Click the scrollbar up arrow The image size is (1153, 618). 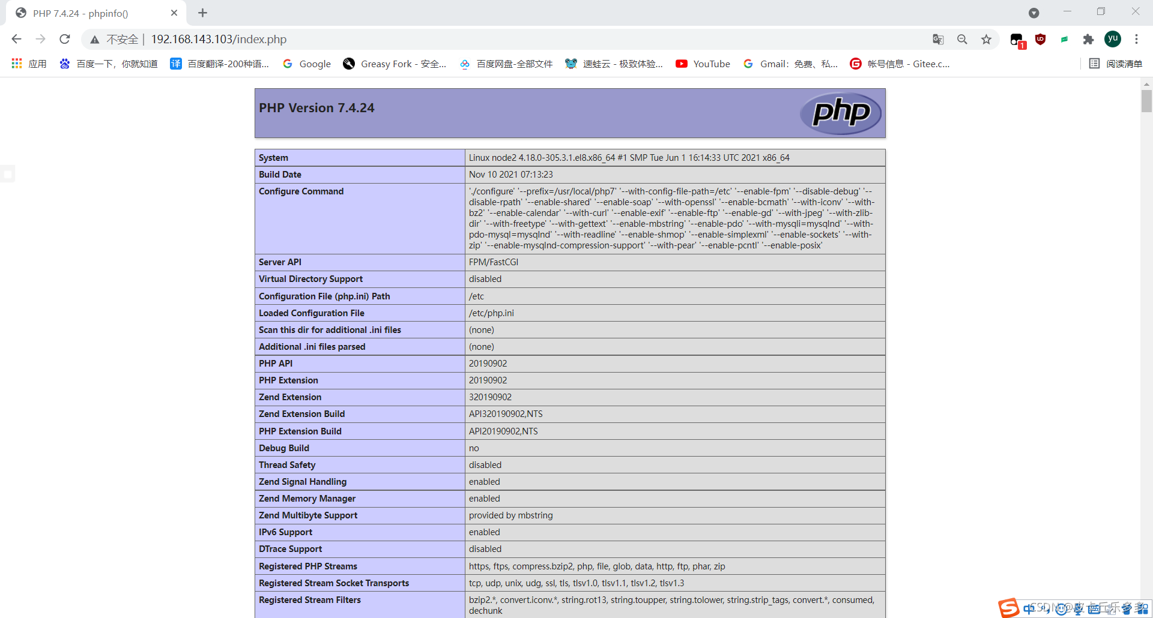click(x=1146, y=83)
